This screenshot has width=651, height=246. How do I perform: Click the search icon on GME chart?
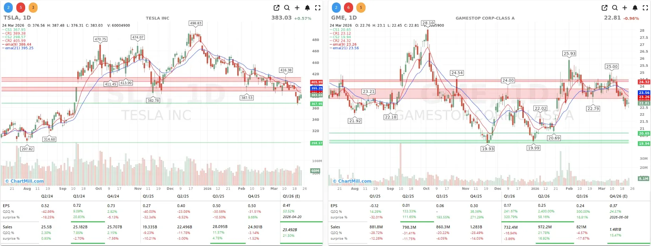[x=615, y=8]
